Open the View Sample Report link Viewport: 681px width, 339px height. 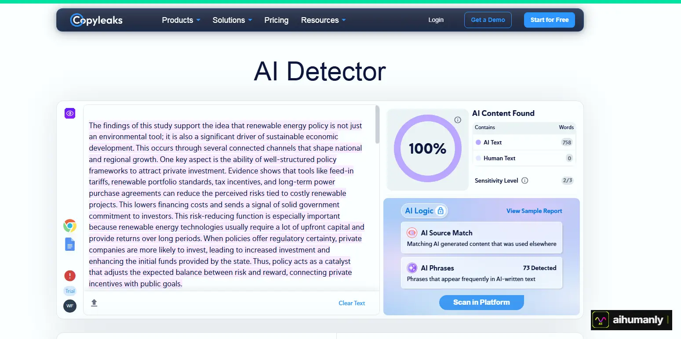tap(534, 211)
